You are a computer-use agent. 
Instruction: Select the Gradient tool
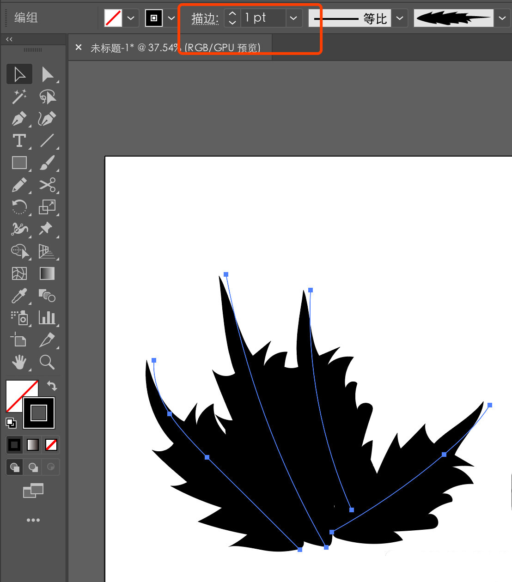[x=47, y=273]
